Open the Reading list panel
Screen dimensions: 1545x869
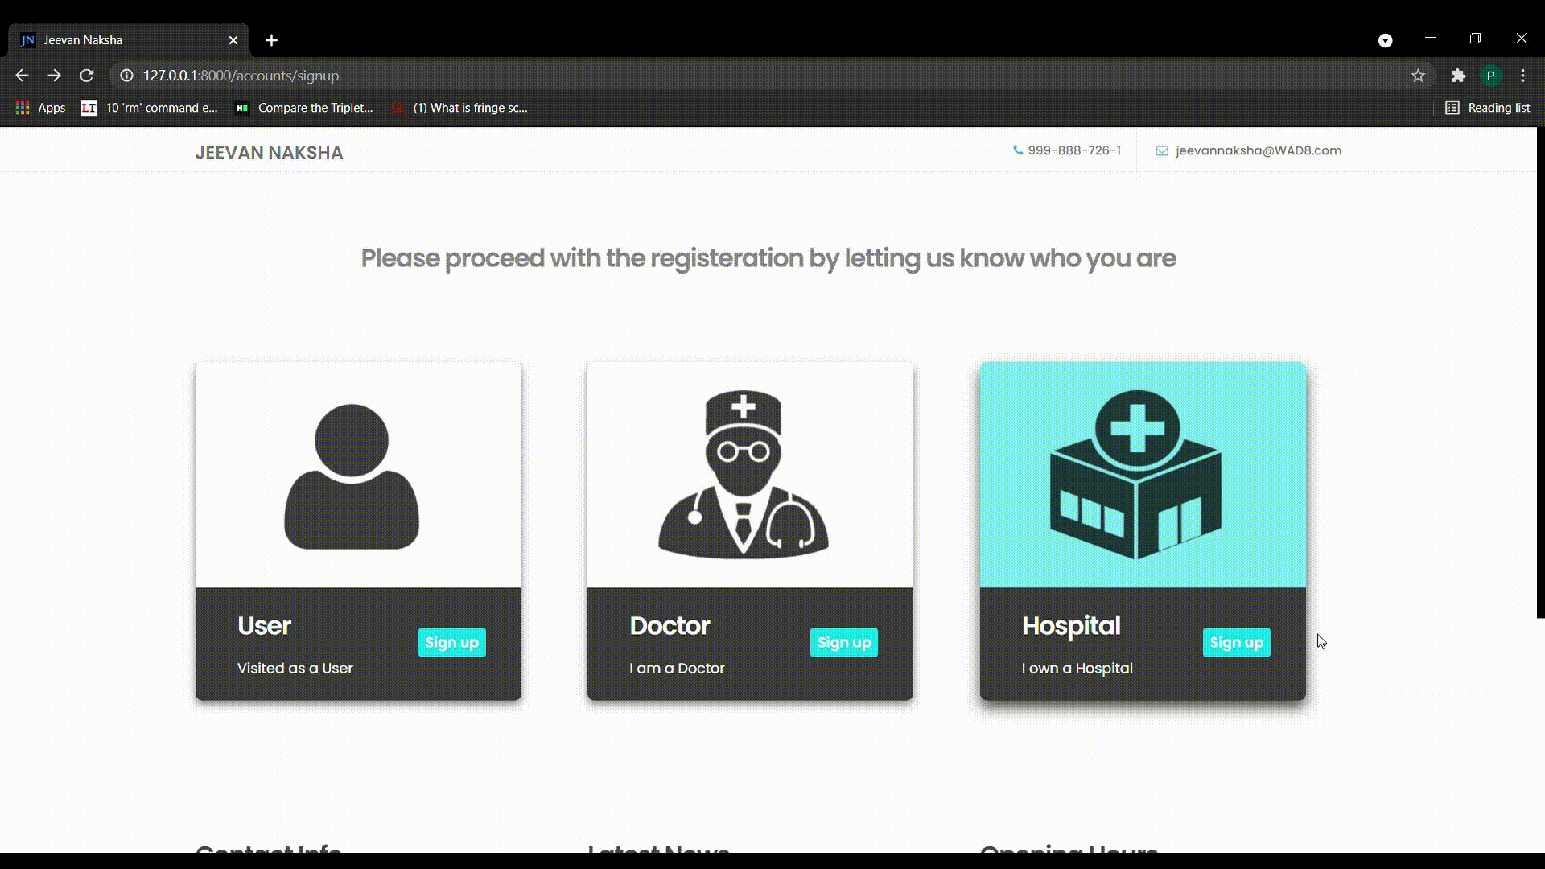pyautogui.click(x=1487, y=108)
